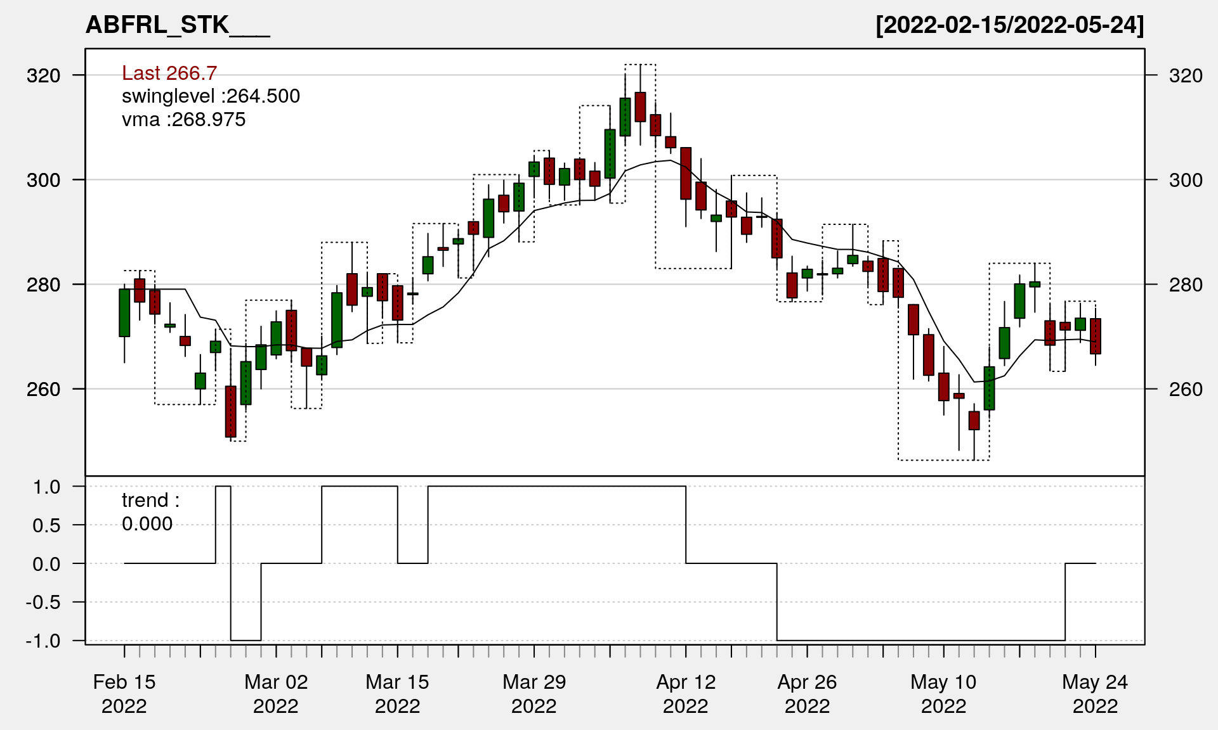Click the Mar 02 2022 date axis label
Image resolution: width=1218 pixels, height=730 pixels.
point(276,694)
